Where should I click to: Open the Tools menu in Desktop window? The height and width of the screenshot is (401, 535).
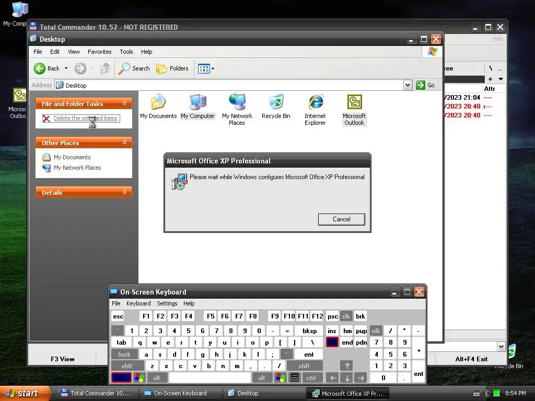coord(126,52)
